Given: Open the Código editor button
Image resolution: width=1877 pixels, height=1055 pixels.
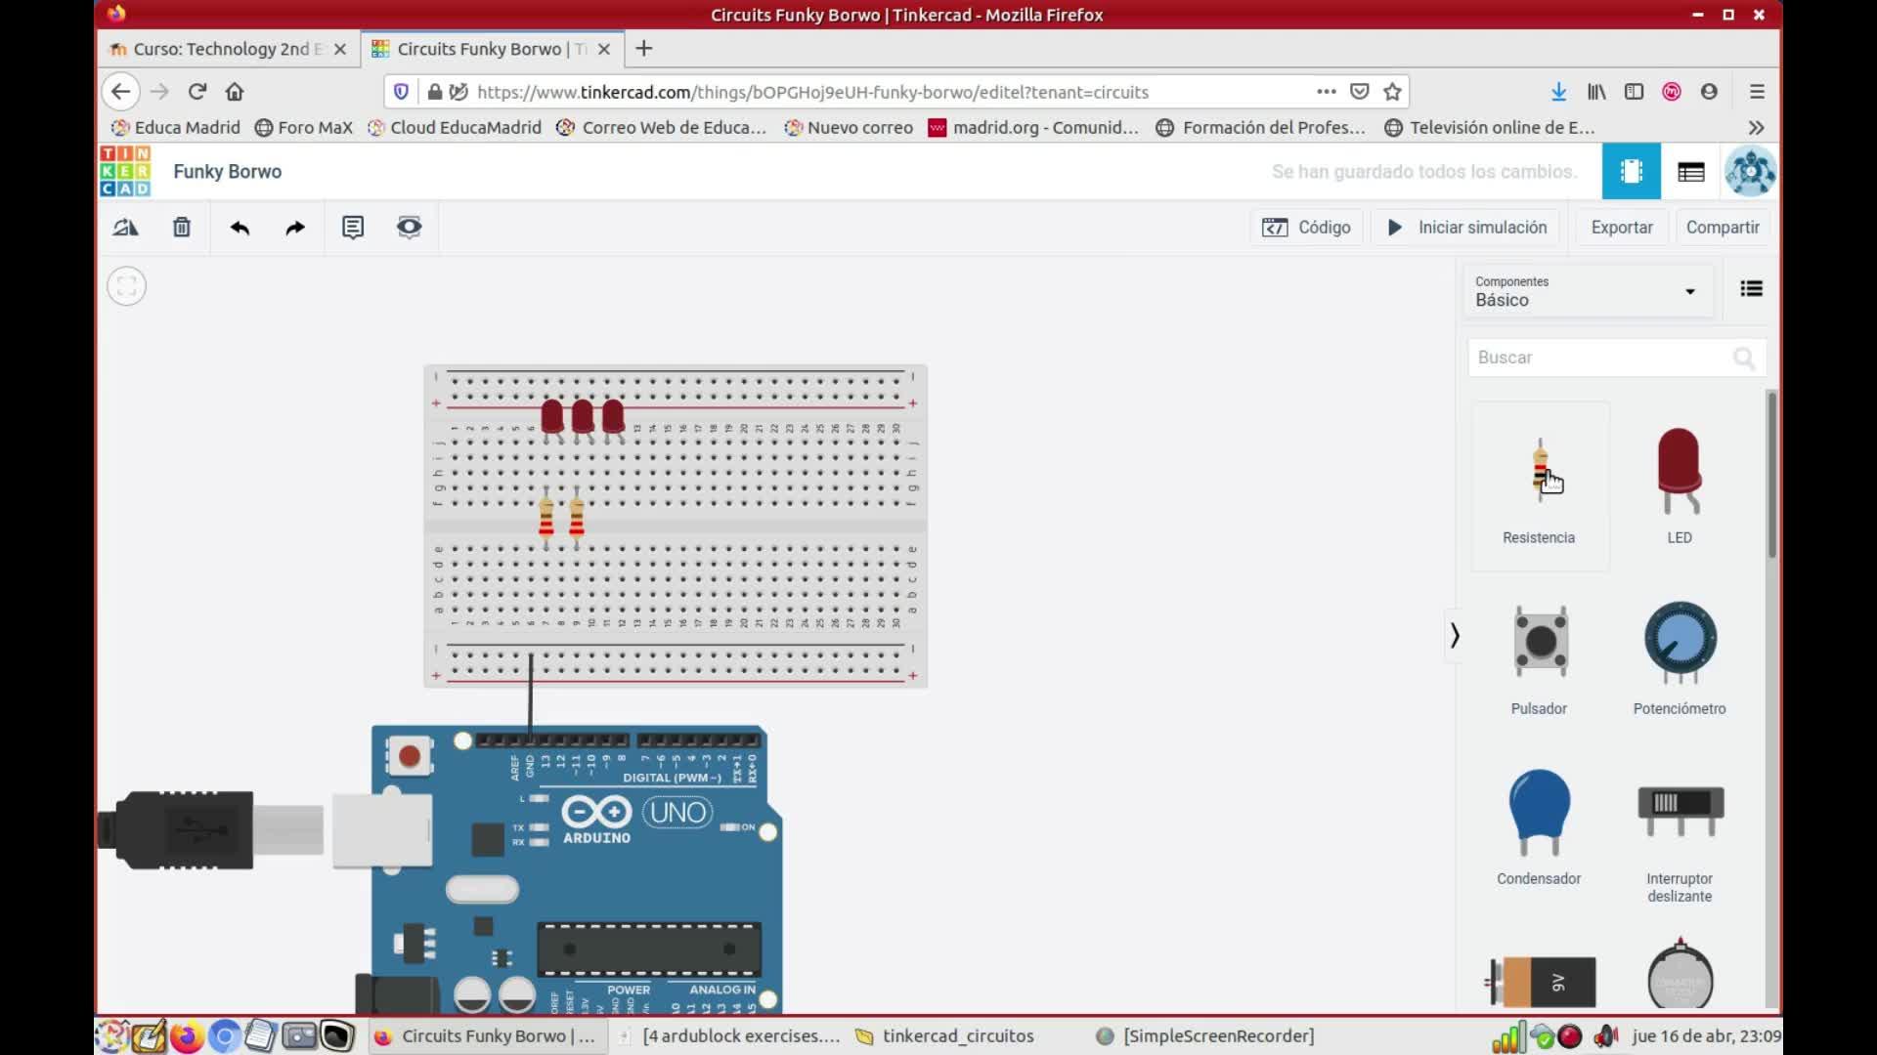Looking at the screenshot, I should tap(1306, 228).
